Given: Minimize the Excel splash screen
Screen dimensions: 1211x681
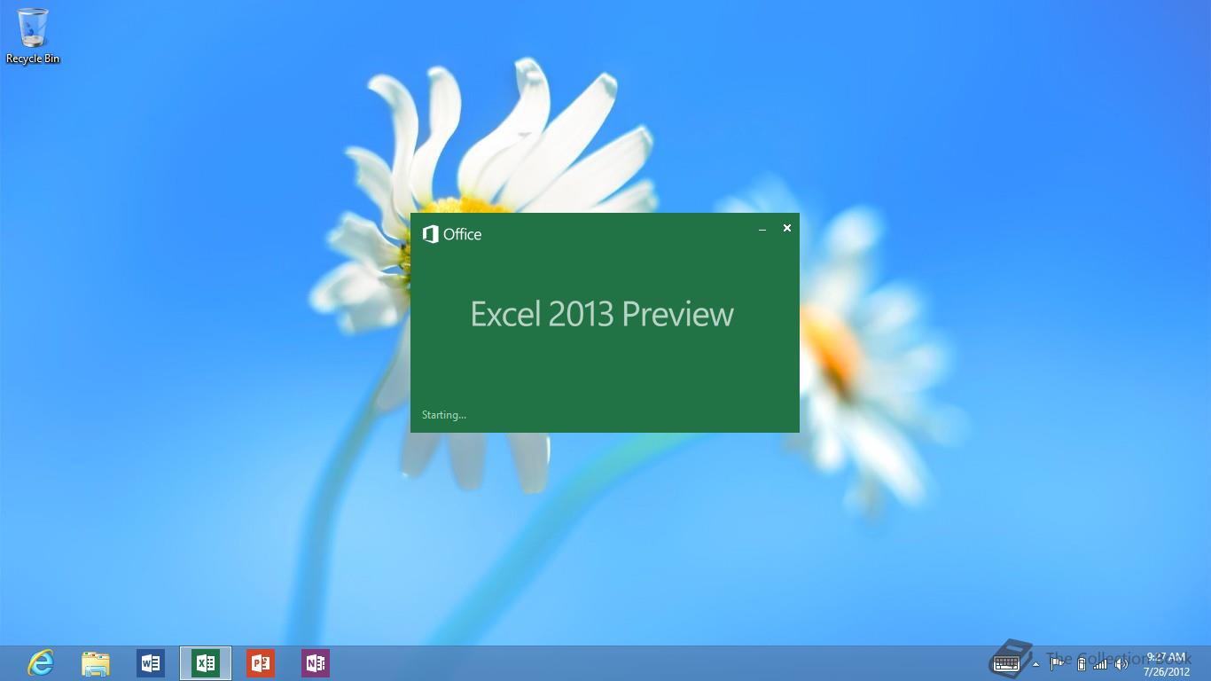Looking at the screenshot, I should coord(762,229).
